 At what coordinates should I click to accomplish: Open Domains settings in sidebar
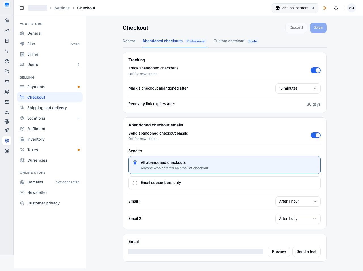pos(50,182)
